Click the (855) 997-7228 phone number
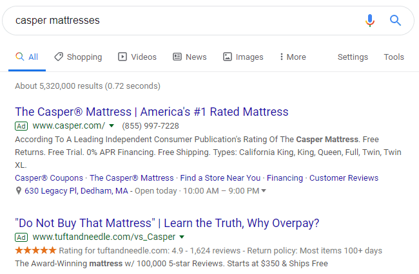Screen dimensions: 419x274 [x=150, y=126]
